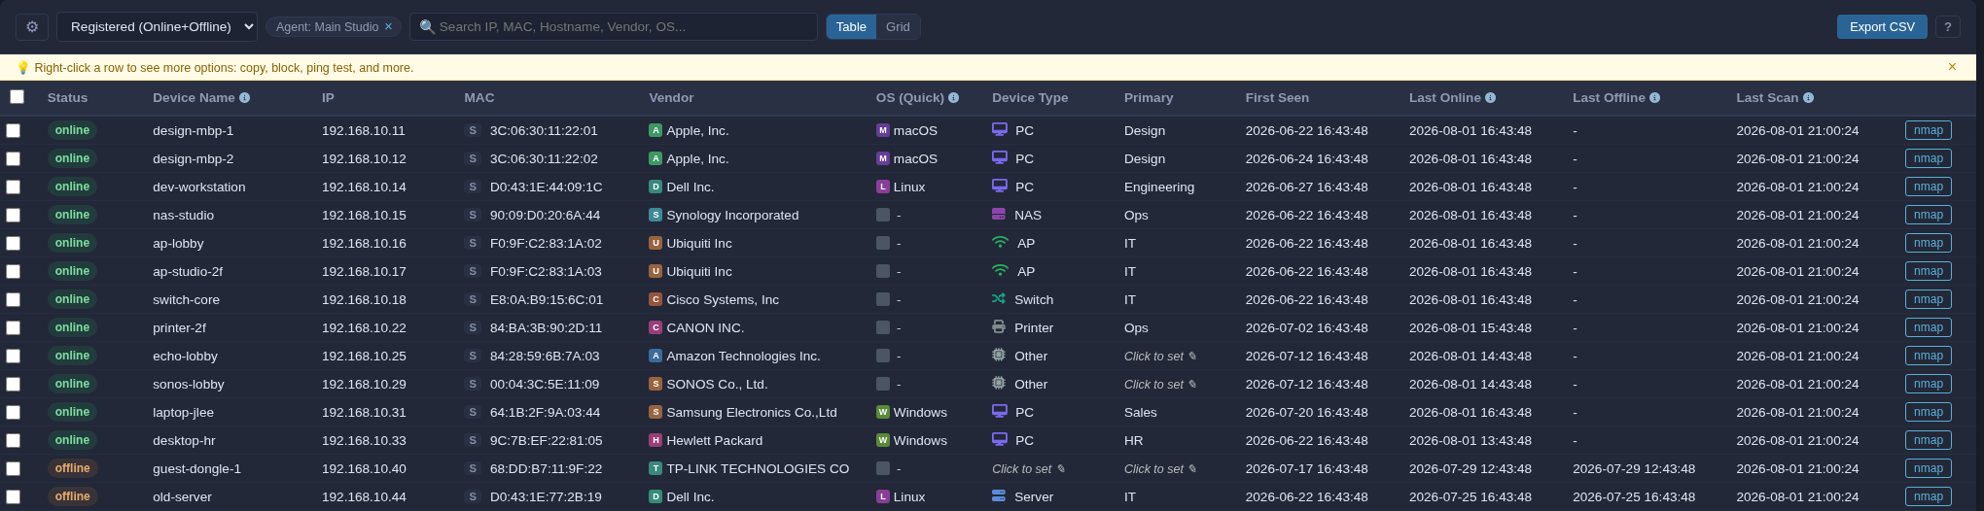Screen dimensions: 1984x511
Task: Focus the search IP, MAC, Hostname field
Action: click(614, 26)
